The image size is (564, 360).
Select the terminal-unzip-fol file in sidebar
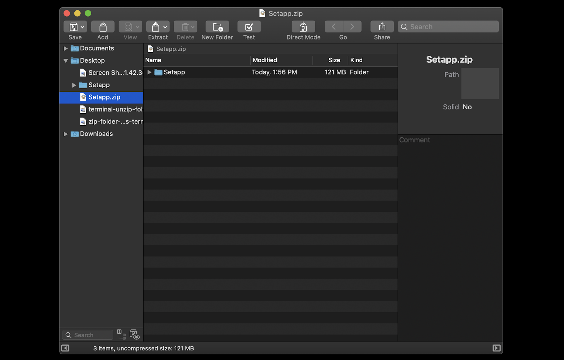pyautogui.click(x=116, y=109)
